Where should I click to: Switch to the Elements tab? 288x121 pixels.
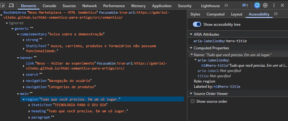coord(28,6)
